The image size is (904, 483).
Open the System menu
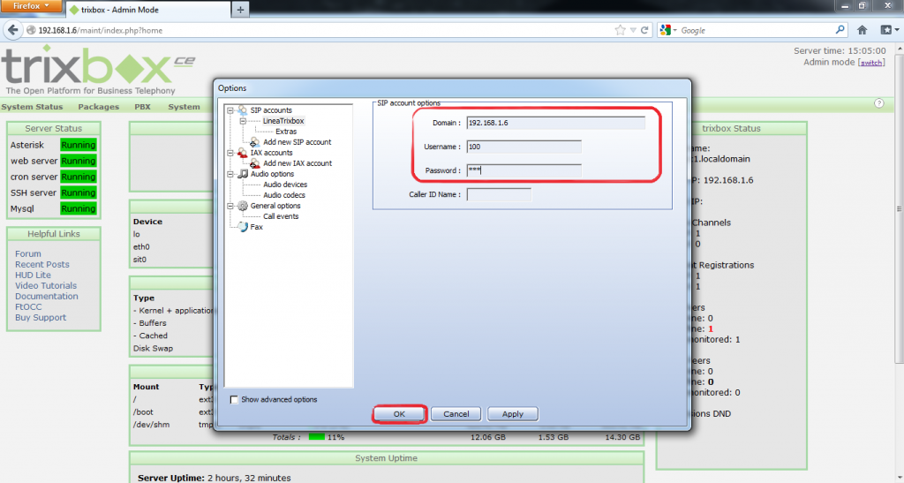(x=184, y=107)
